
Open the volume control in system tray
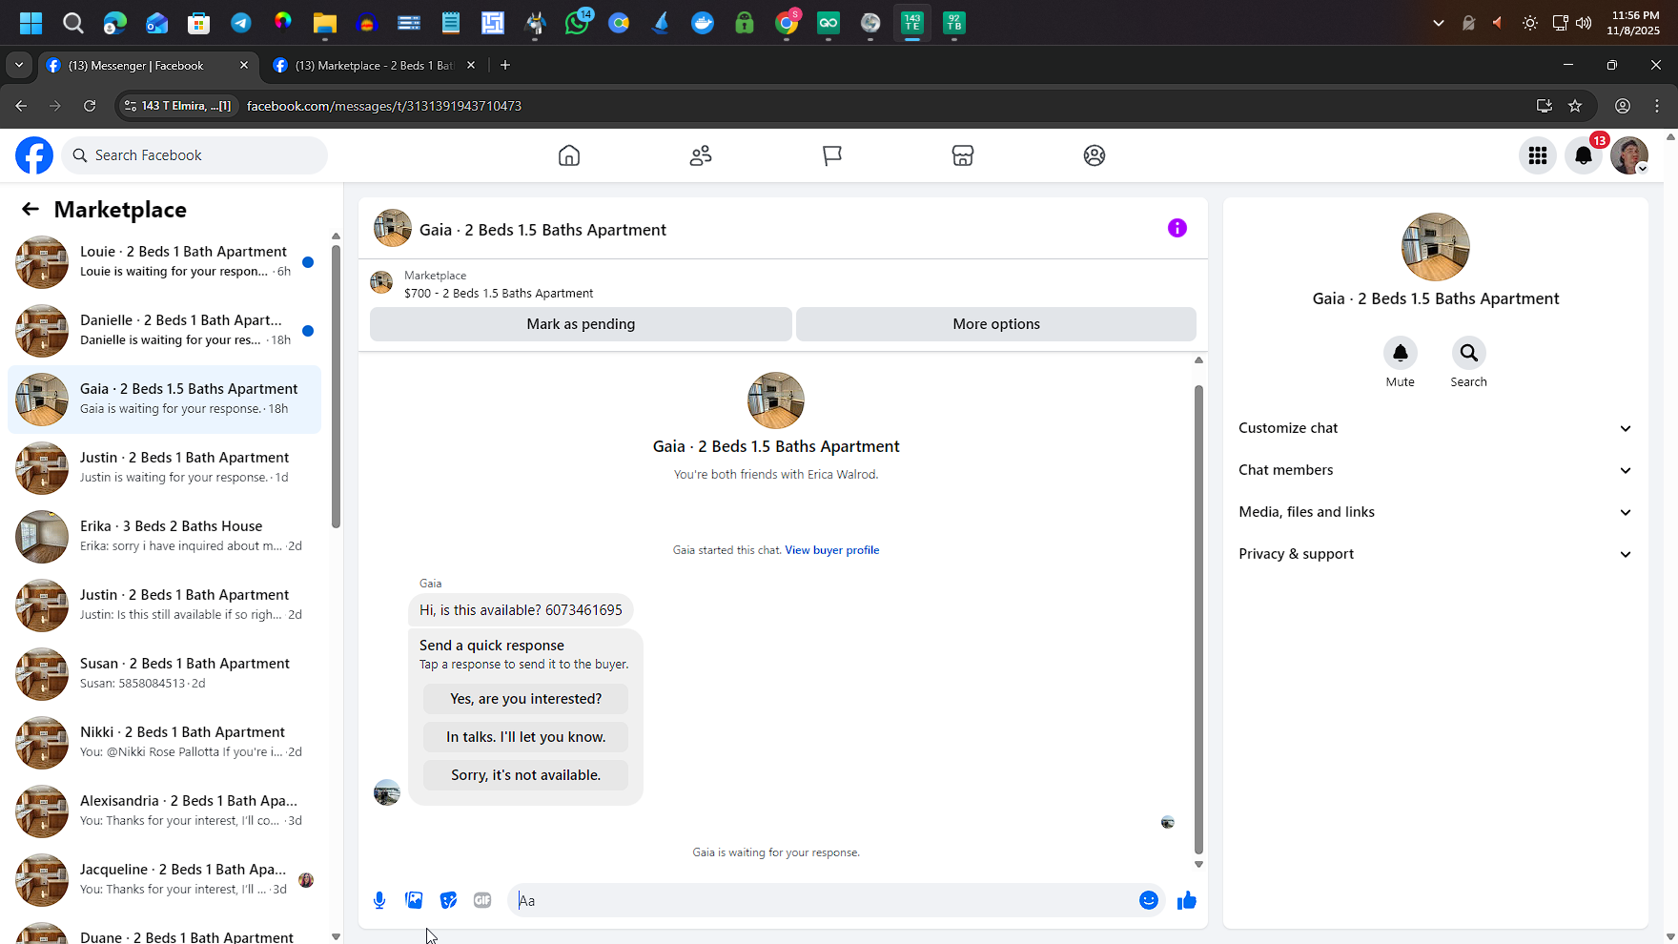(x=1584, y=23)
